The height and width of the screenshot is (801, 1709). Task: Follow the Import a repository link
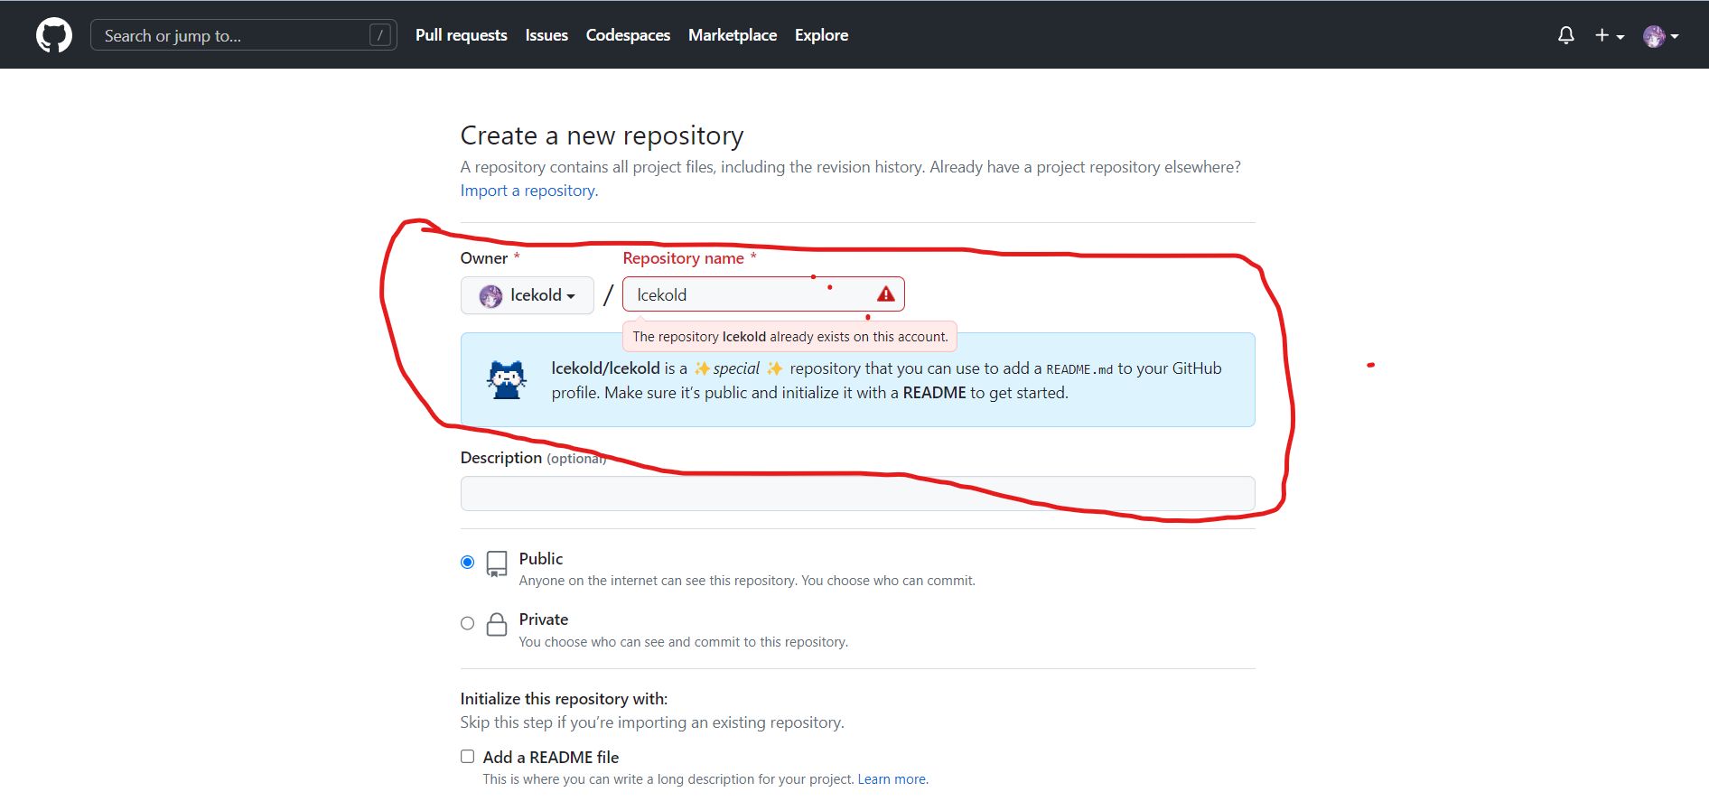(x=528, y=191)
